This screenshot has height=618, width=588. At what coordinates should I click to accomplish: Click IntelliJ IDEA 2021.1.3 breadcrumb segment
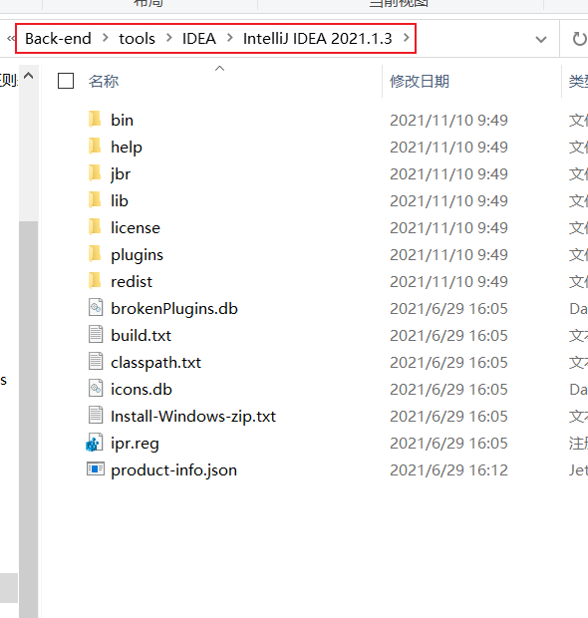[317, 39]
